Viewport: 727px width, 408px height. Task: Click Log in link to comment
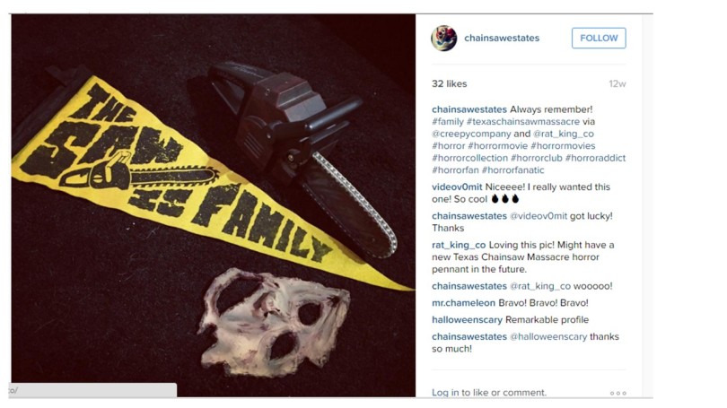point(445,393)
